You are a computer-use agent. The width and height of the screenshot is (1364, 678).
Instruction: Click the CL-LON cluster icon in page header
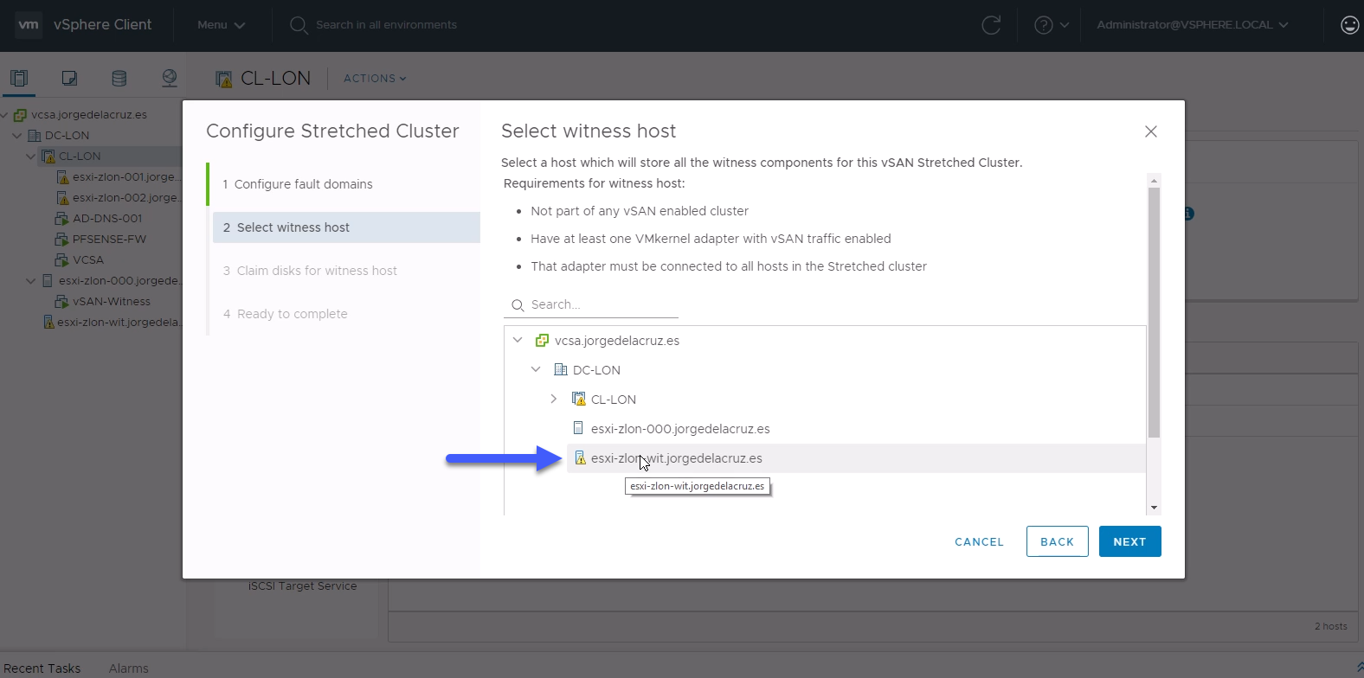coord(224,79)
